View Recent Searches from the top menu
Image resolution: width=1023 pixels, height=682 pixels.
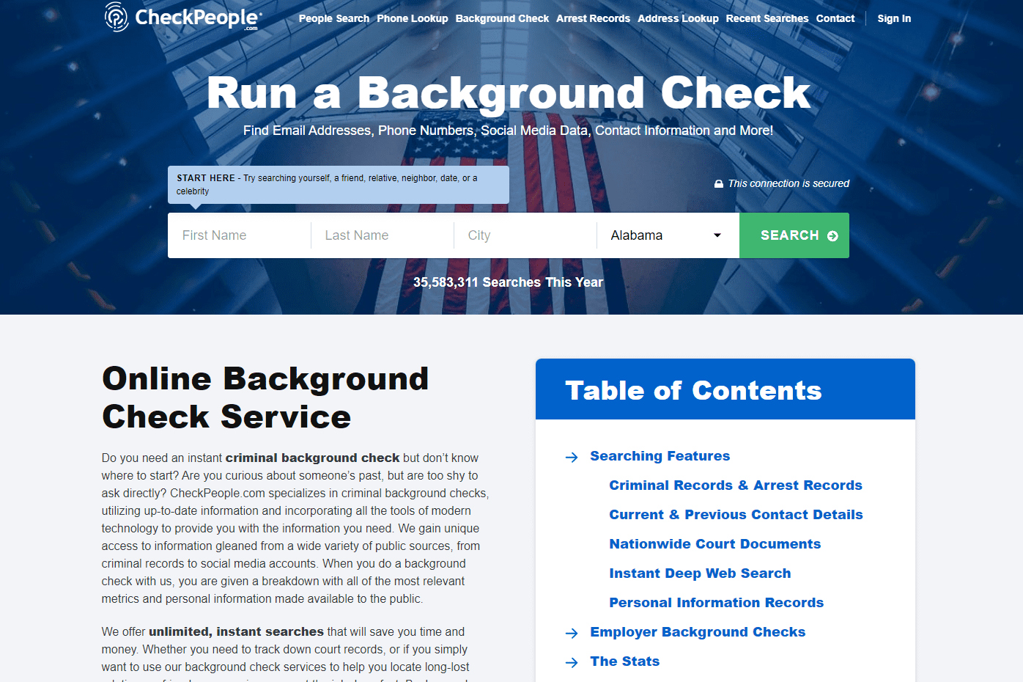coord(767,18)
